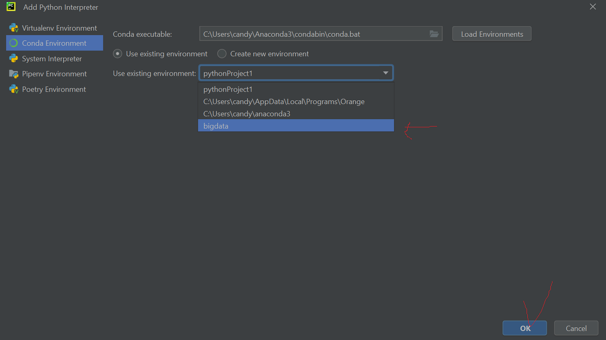The image size is (606, 340).
Task: Browse for conda executable via folder icon
Action: (x=434, y=34)
